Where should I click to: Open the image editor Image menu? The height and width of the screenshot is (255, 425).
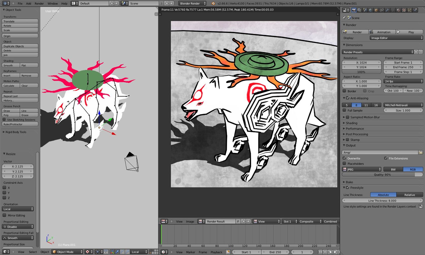(x=190, y=222)
